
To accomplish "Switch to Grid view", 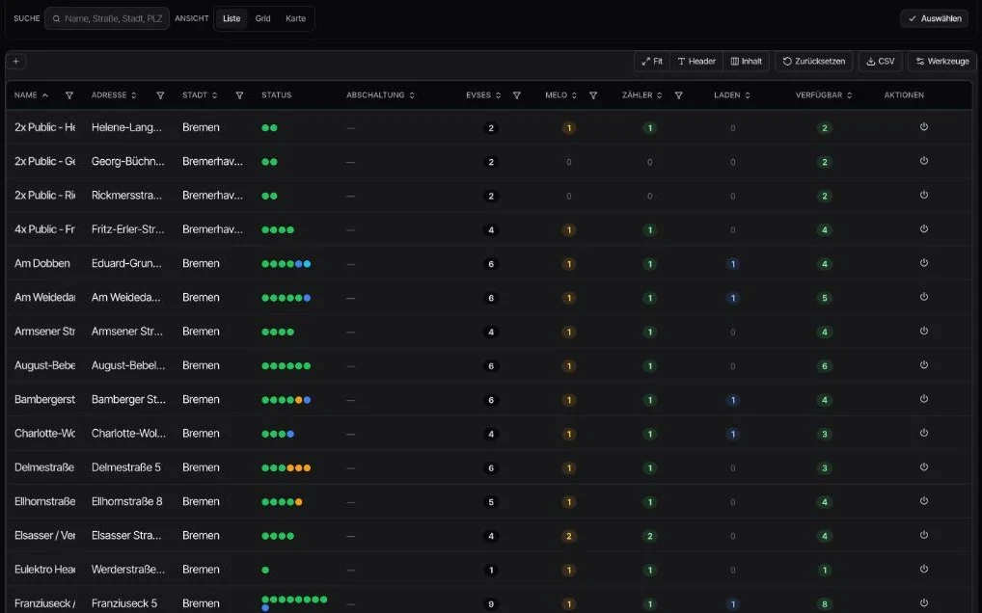I will click(263, 18).
